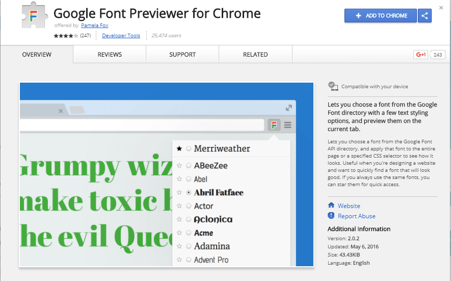Switch to the Reviews tab
The width and height of the screenshot is (451, 281).
pyautogui.click(x=110, y=55)
